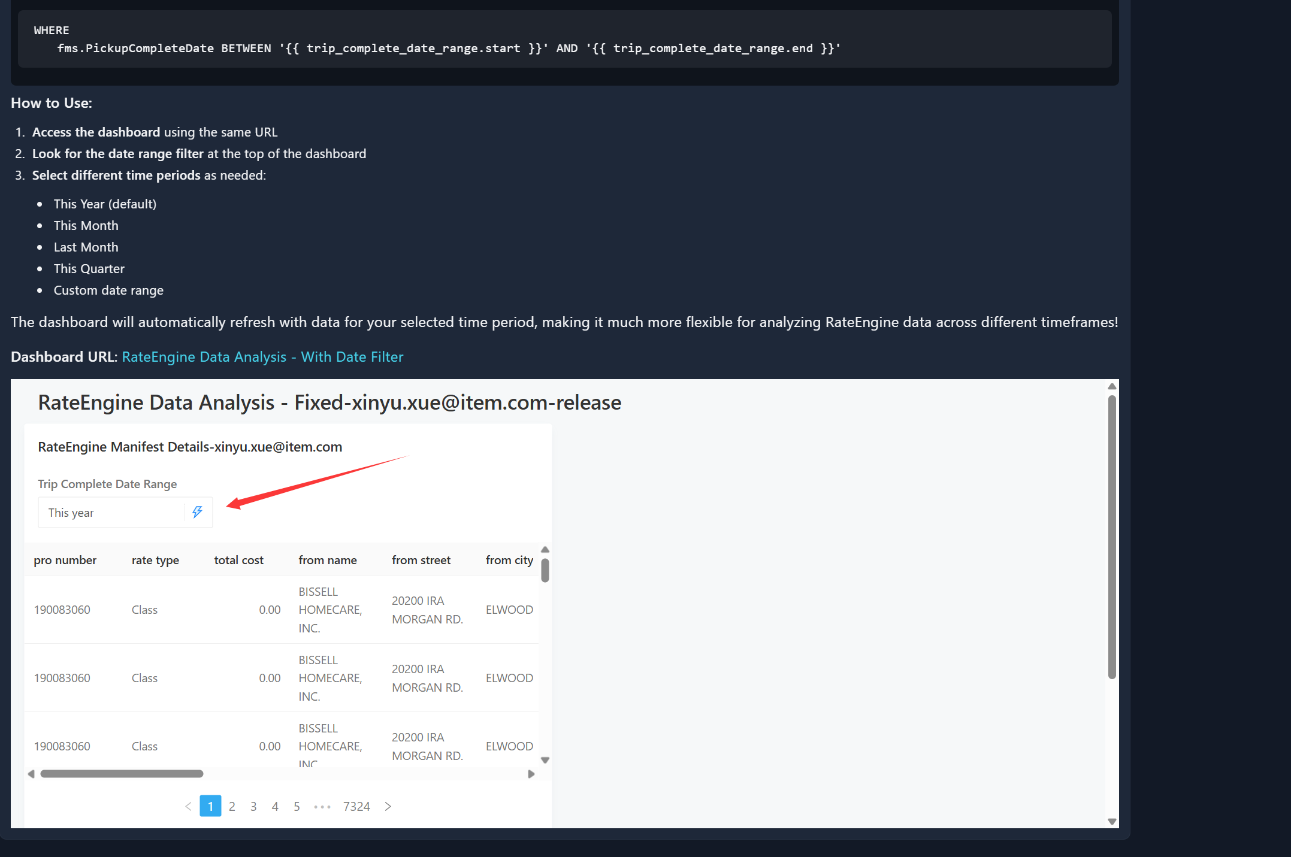Viewport: 1291px width, 857px height.
Task: Open the Trip Complete Date Range dropdown
Action: point(125,513)
